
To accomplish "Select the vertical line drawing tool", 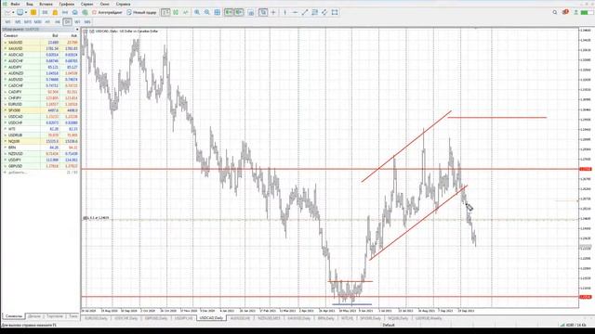I will 285,12.
